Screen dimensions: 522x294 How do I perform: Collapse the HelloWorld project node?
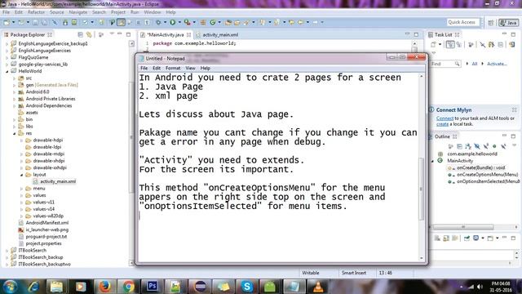(7, 71)
